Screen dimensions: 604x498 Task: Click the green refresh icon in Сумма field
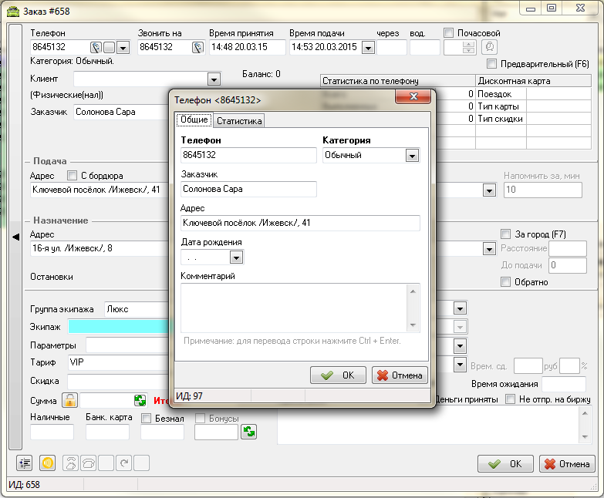point(140,400)
